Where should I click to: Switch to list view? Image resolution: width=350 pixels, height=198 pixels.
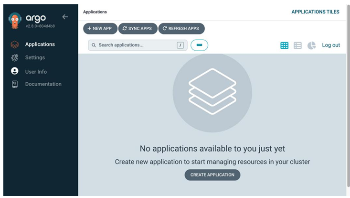[298, 45]
